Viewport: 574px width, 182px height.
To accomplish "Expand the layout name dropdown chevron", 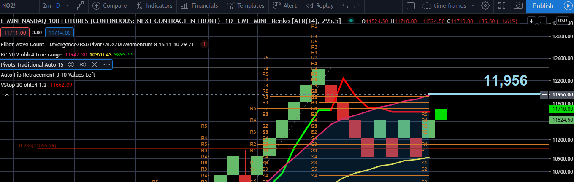I will pos(473,6).
